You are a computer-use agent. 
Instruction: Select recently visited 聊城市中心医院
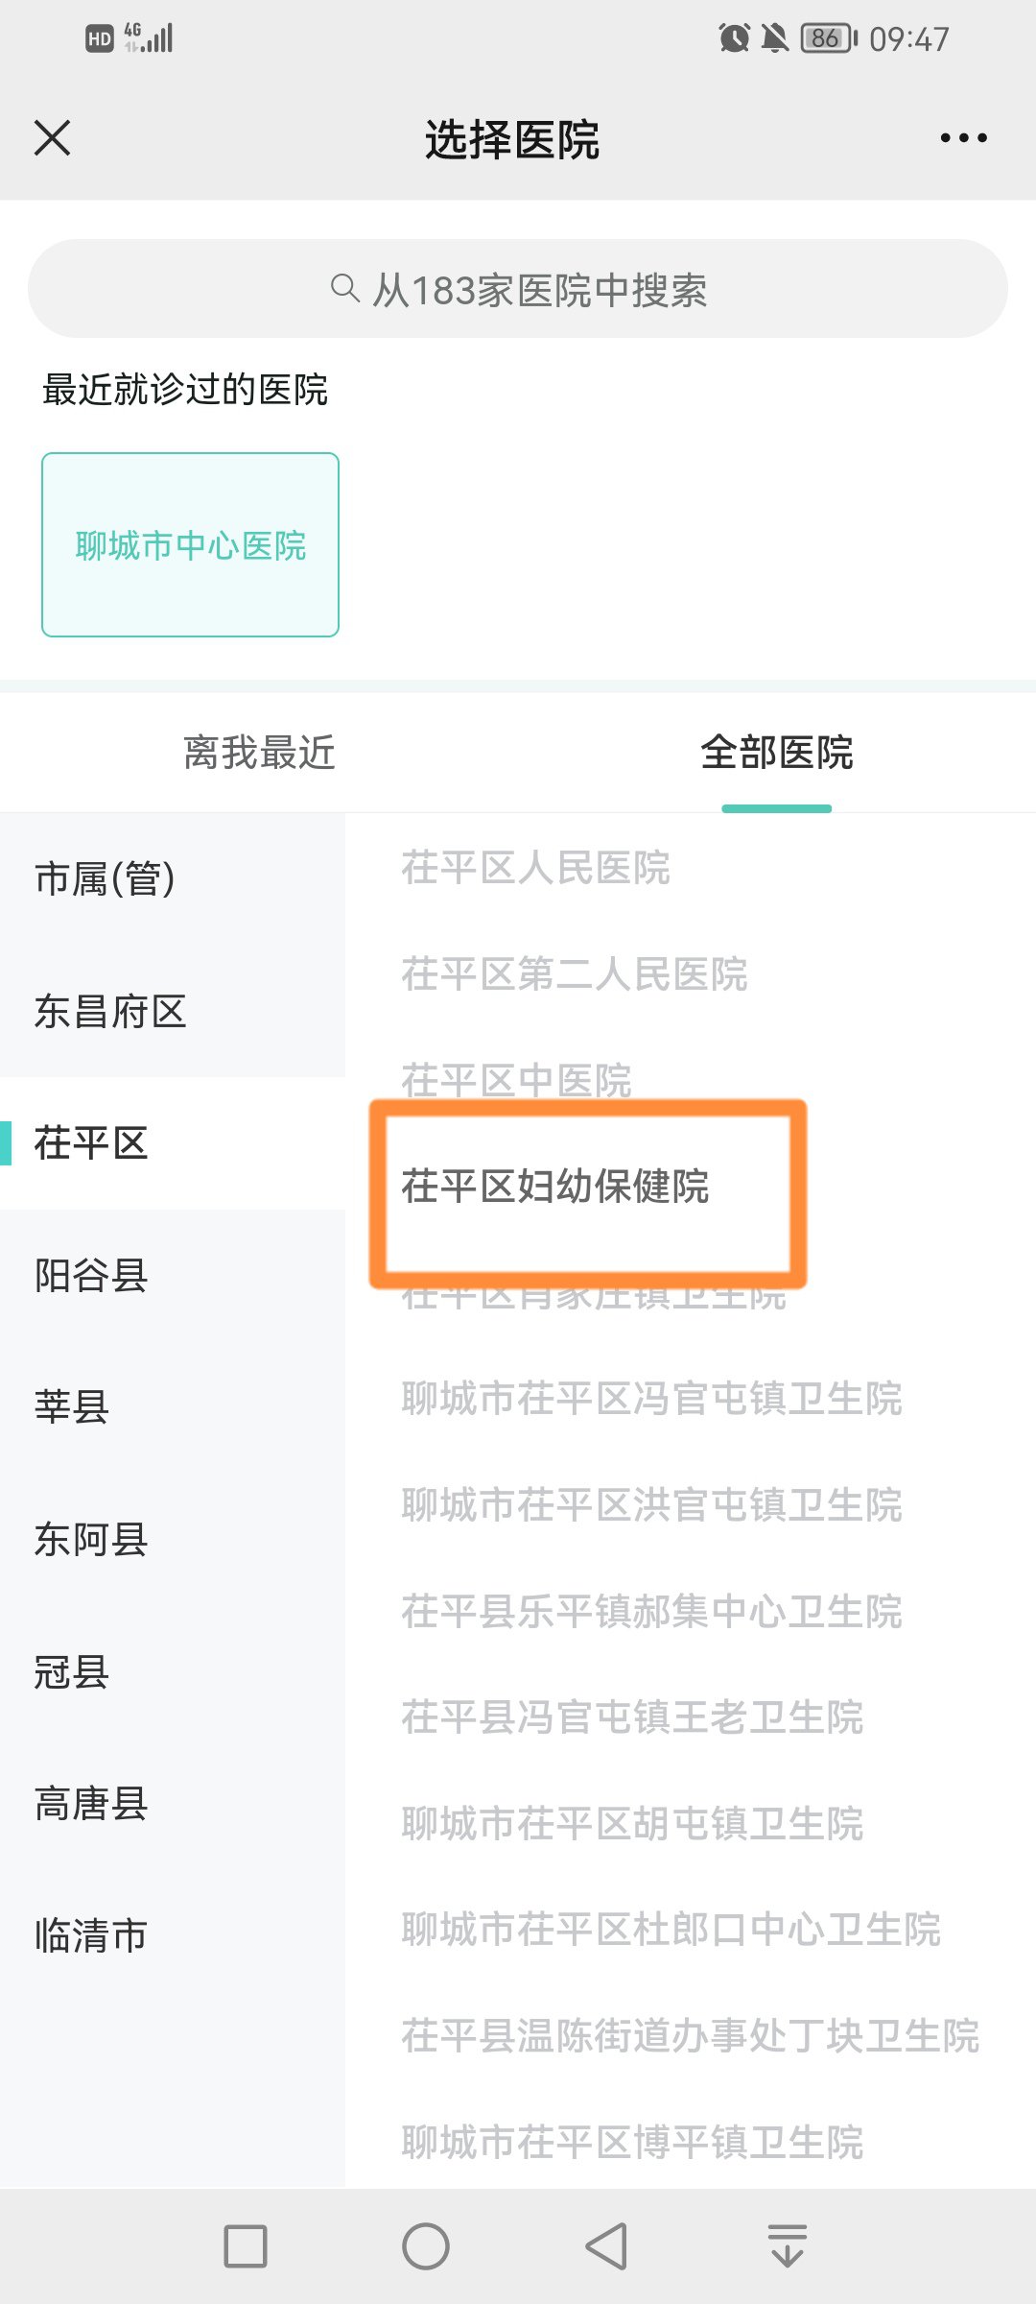pos(190,544)
